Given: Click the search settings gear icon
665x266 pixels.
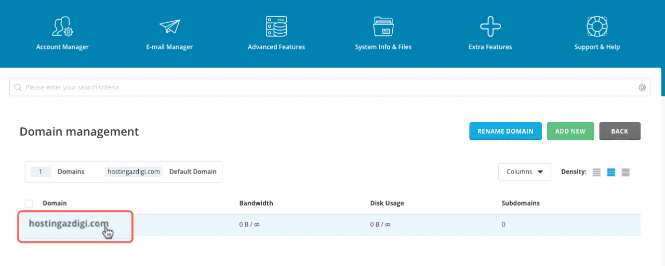Looking at the screenshot, I should tap(642, 87).
